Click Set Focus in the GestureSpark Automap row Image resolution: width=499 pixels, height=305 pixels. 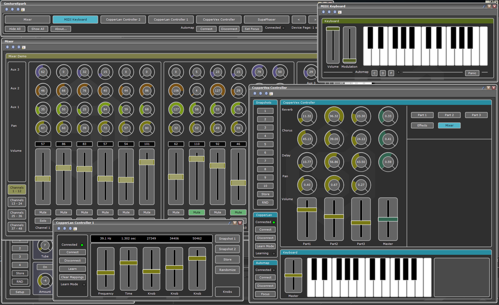252,29
